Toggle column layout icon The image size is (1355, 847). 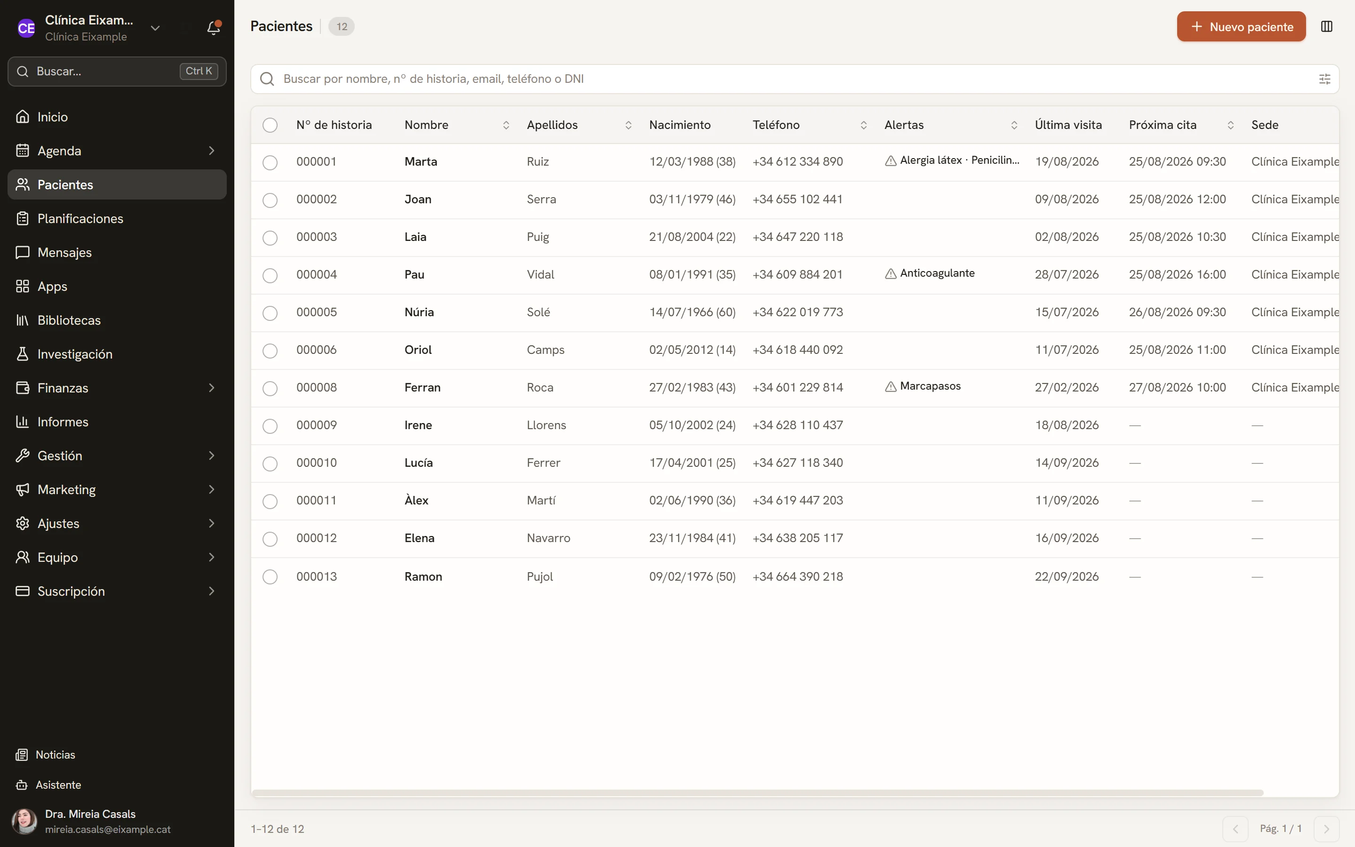tap(1326, 26)
